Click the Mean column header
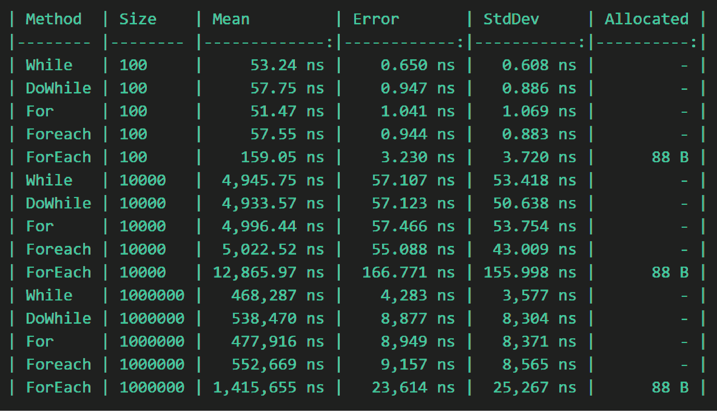 pos(231,19)
